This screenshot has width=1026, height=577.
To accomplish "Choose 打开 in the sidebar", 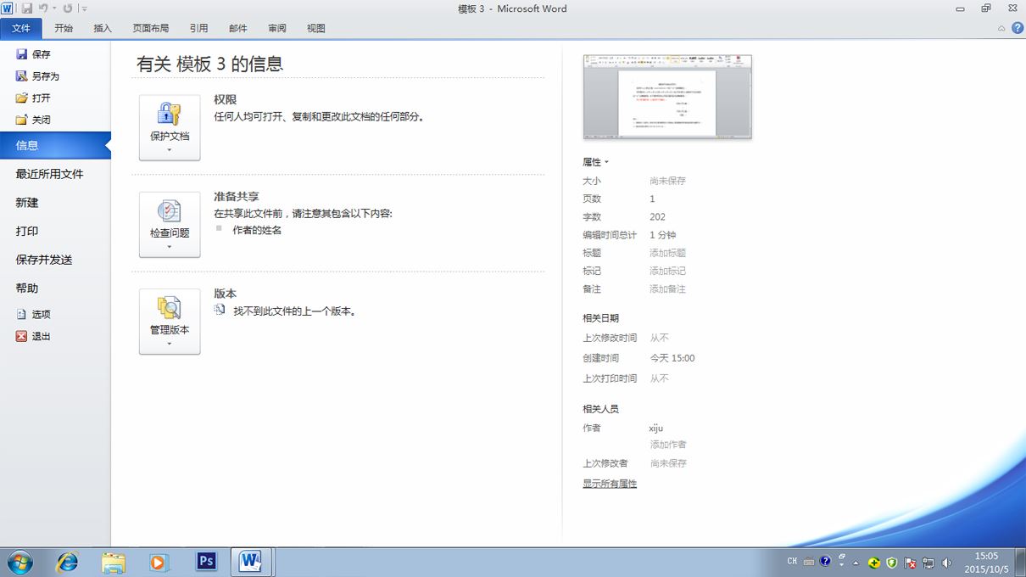I will click(34, 98).
